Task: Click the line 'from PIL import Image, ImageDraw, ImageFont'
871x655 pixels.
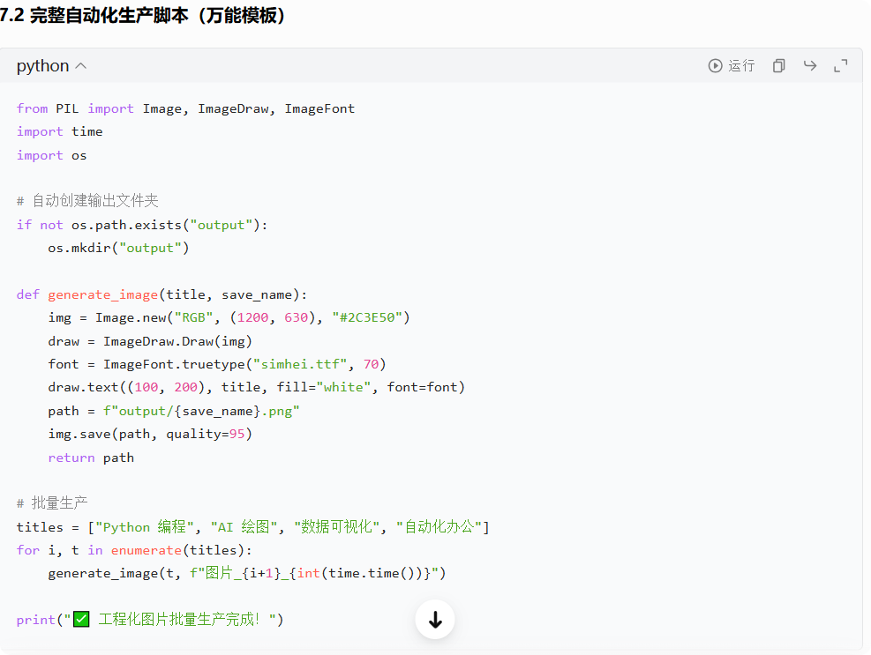Action: (185, 108)
